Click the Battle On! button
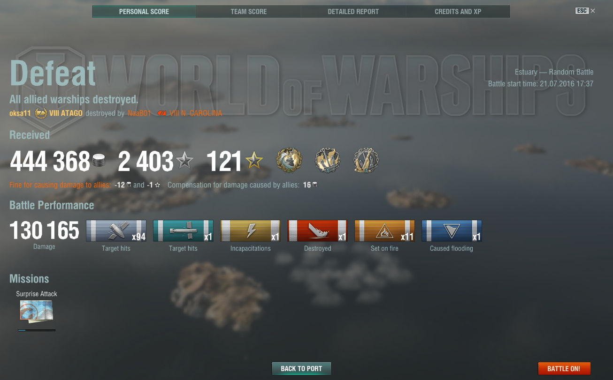The image size is (613, 380). [564, 368]
